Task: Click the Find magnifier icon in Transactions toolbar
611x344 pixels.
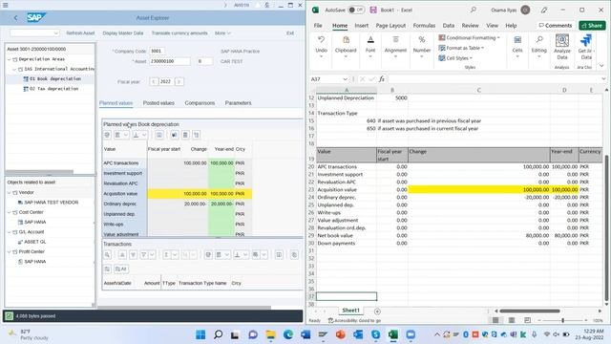Action: [x=108, y=255]
